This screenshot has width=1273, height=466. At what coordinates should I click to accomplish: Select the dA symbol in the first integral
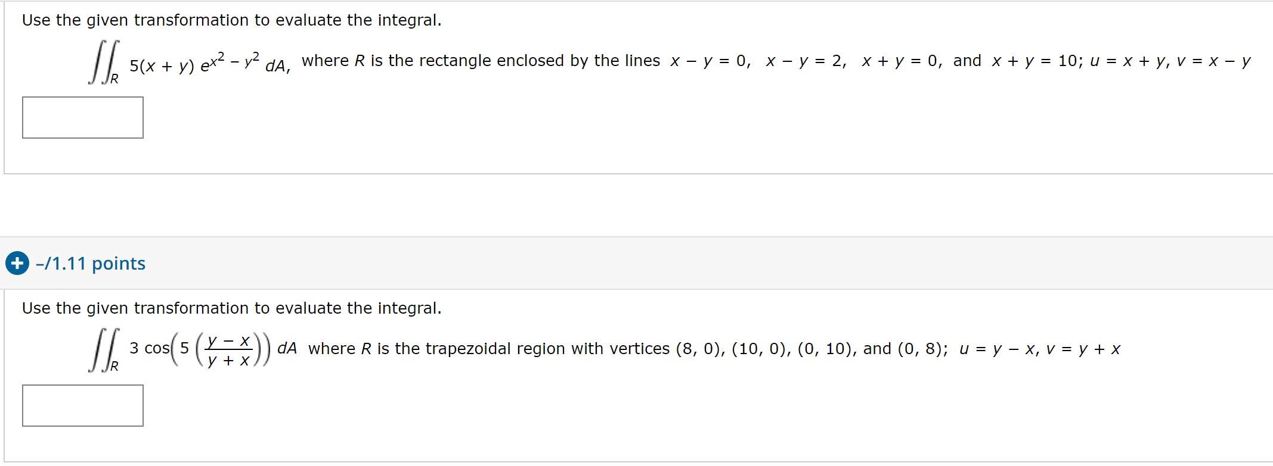(x=275, y=67)
